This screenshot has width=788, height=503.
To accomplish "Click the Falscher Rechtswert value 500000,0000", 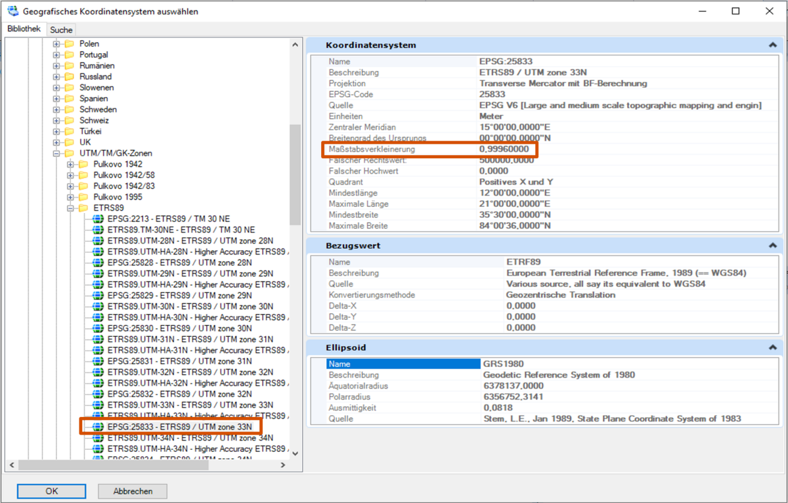I will click(x=506, y=160).
